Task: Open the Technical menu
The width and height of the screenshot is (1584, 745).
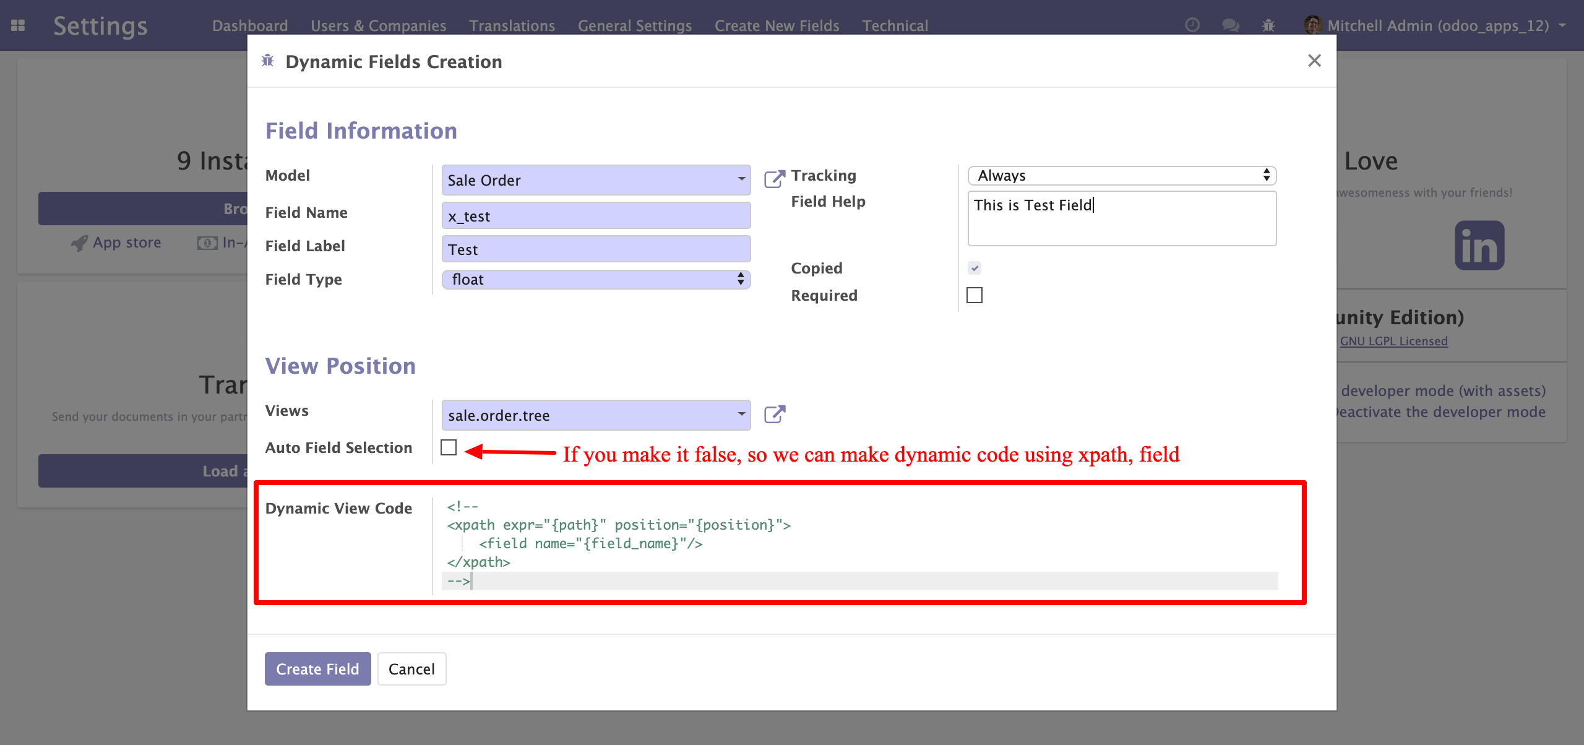Action: pos(895,25)
